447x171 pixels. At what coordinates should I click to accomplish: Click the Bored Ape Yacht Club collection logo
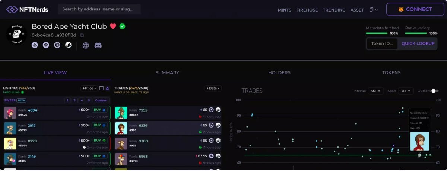pos(17,34)
